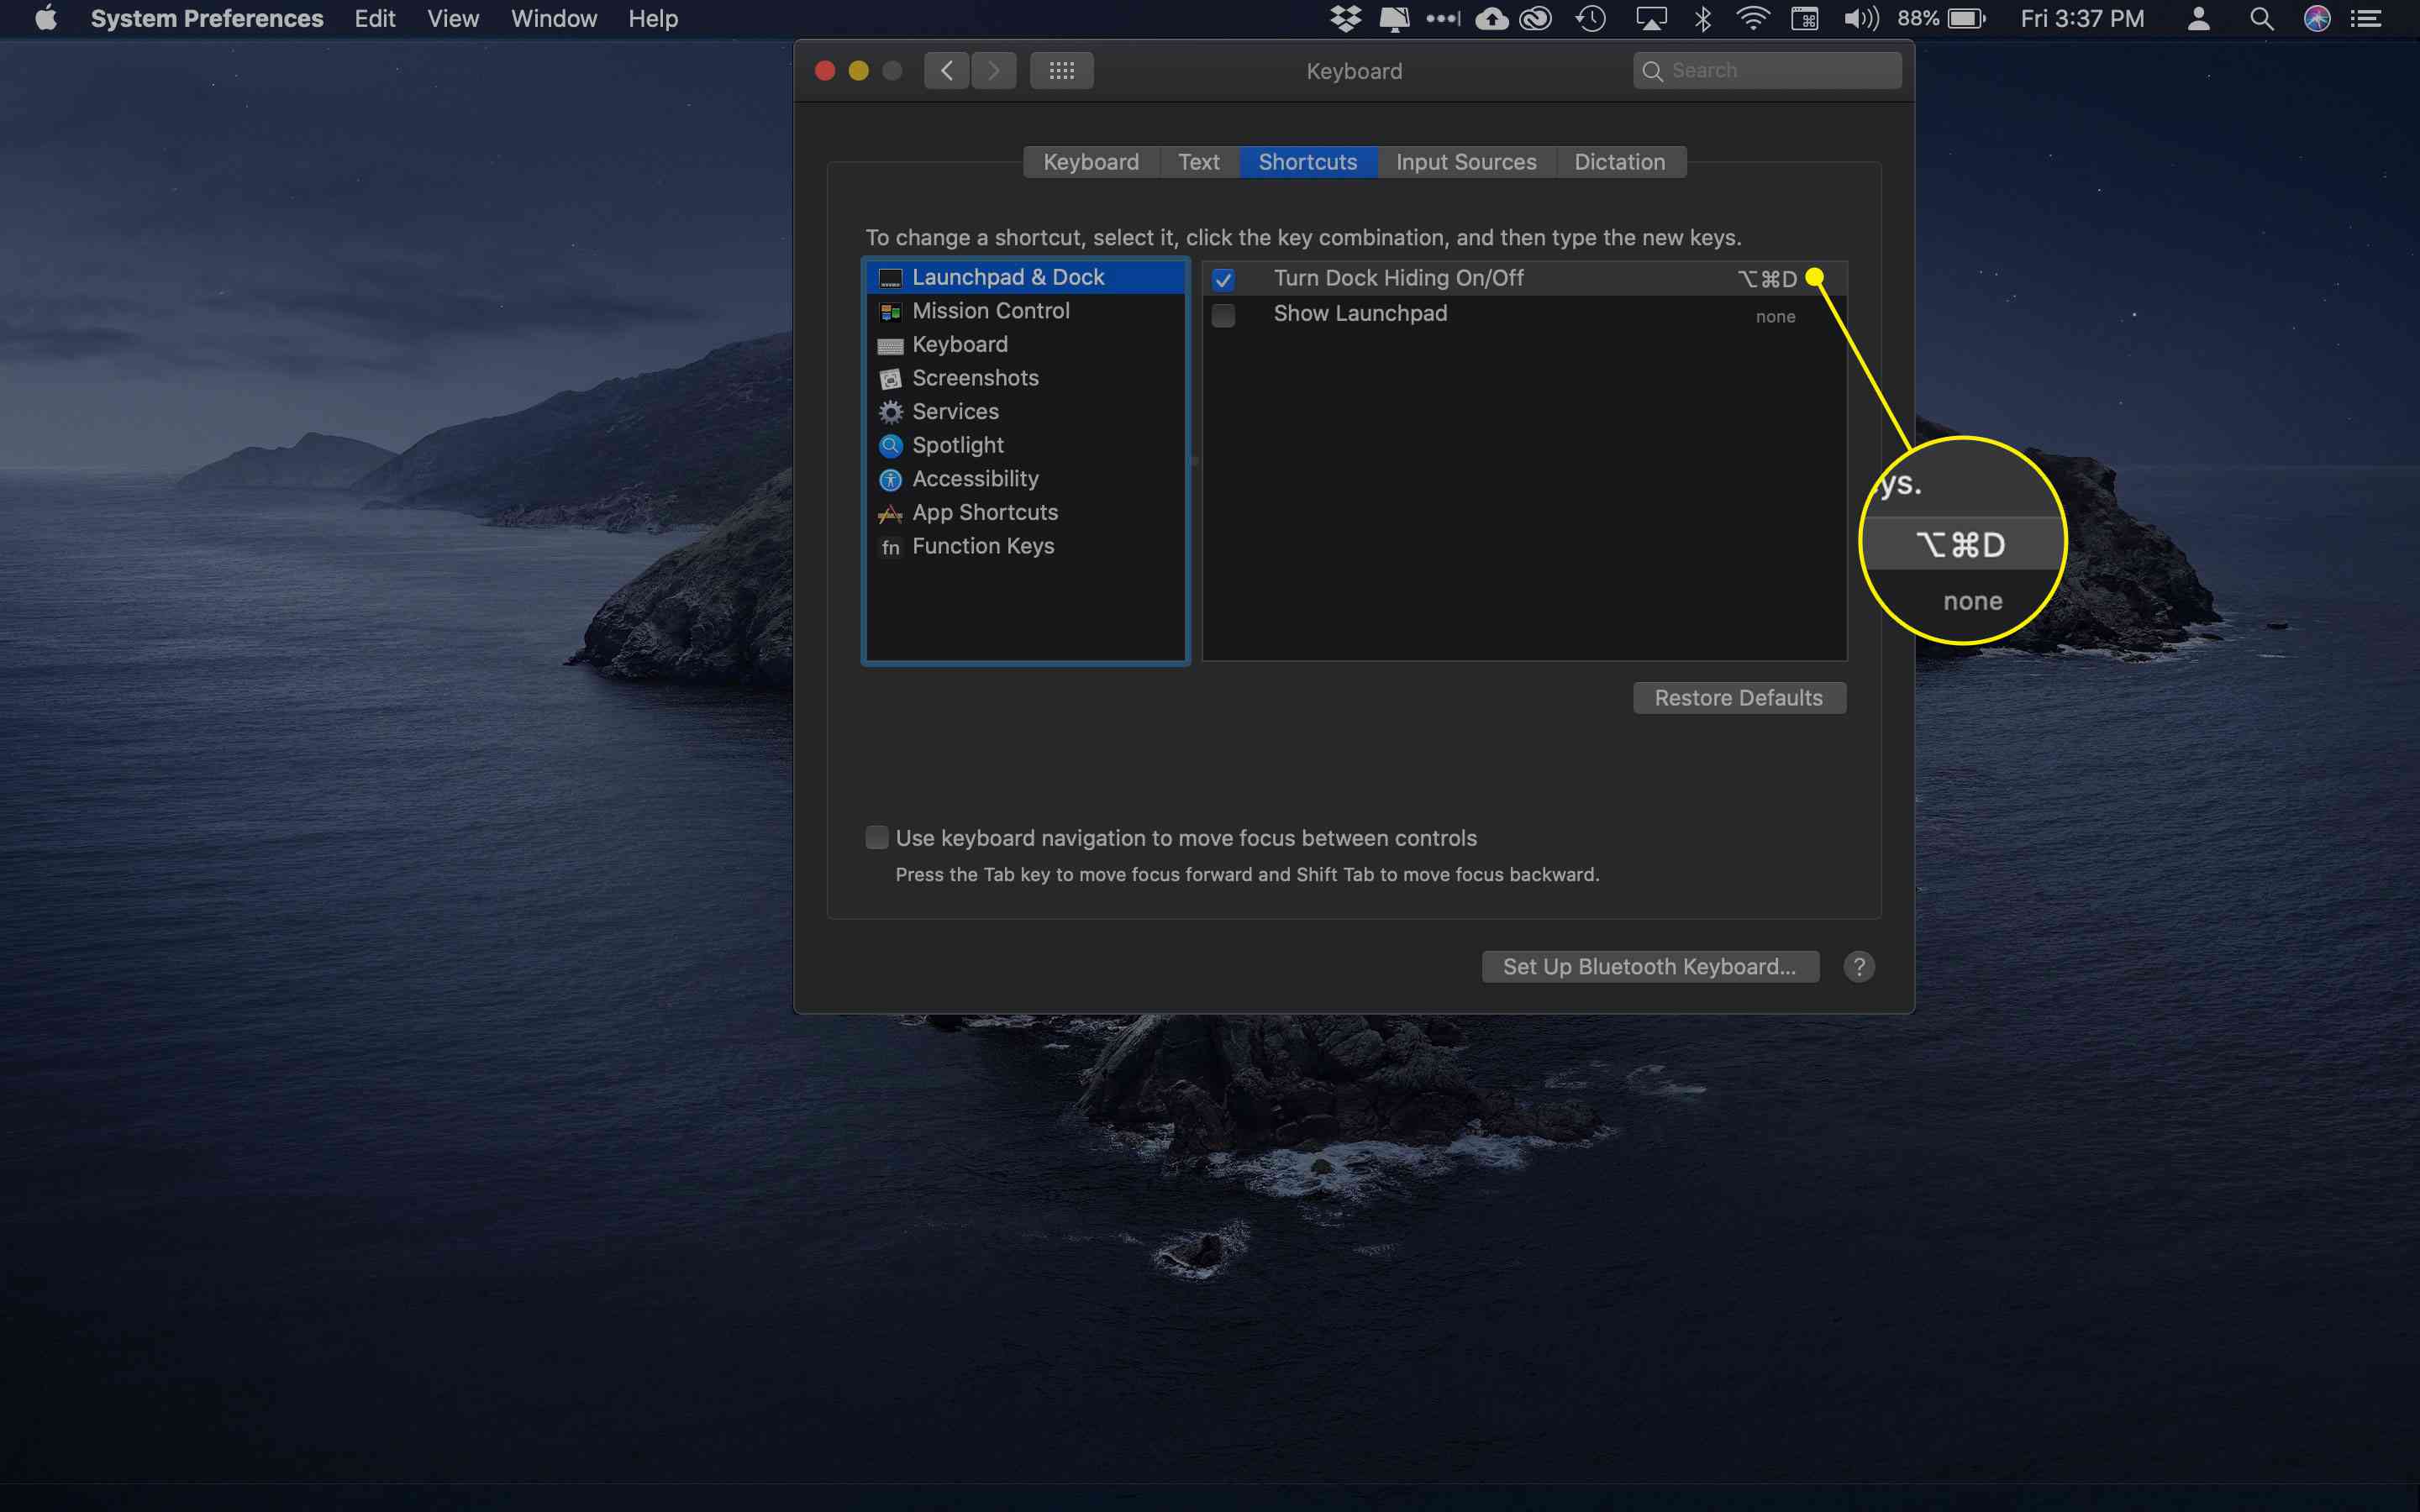Open the Dictation tab
Viewport: 2420px width, 1512px height.
[x=1618, y=160]
